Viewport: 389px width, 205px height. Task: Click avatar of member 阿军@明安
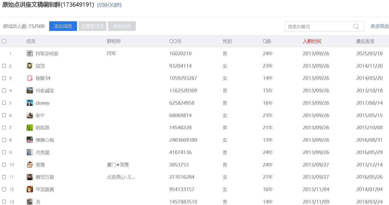pos(30,53)
